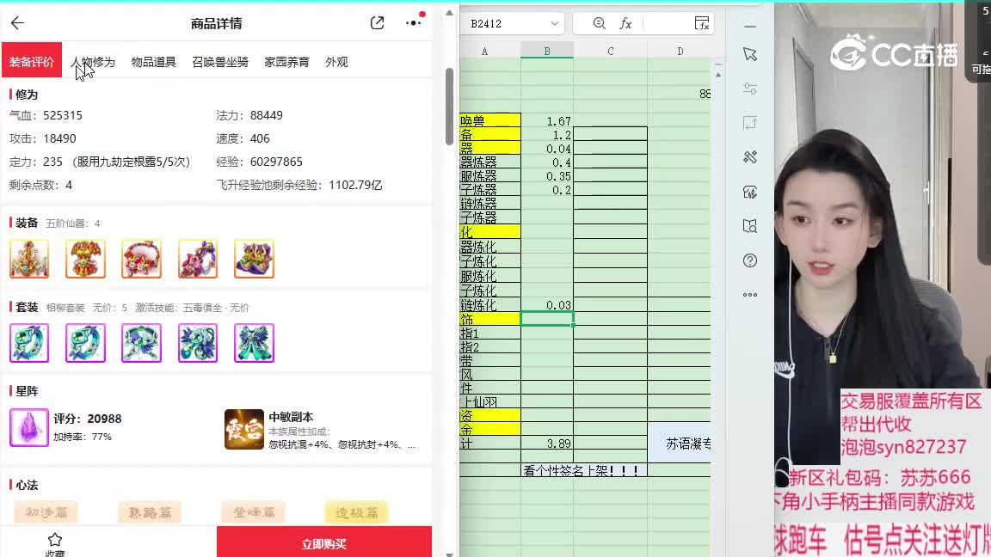Click the magic wand icon in sidebar

(x=749, y=157)
